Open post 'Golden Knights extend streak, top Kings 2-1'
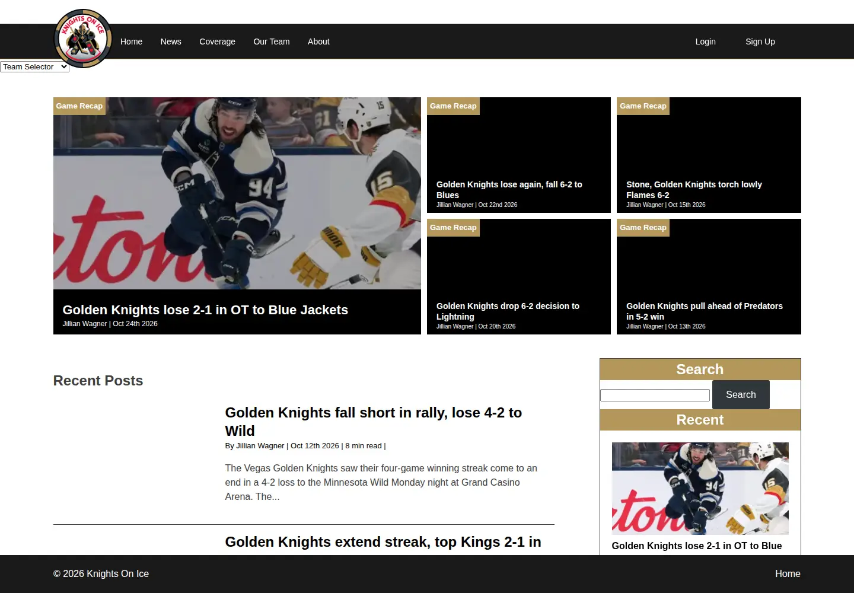The height and width of the screenshot is (593, 854). pos(383,542)
